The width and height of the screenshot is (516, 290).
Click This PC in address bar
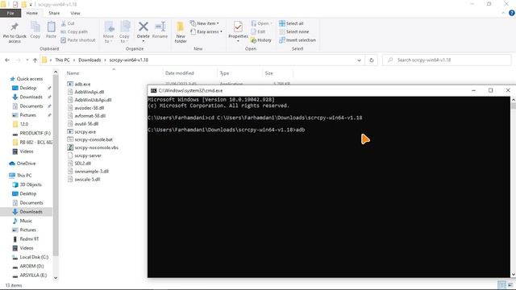pyautogui.click(x=62, y=60)
